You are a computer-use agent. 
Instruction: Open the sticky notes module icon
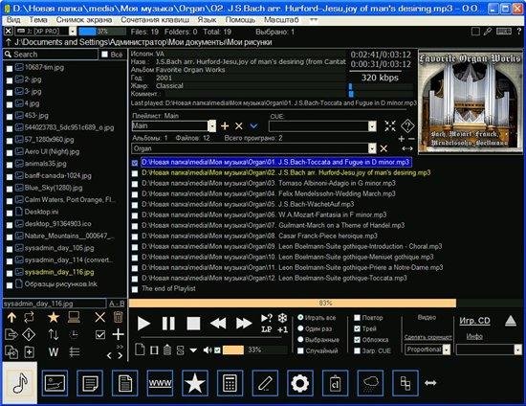[x=90, y=383]
